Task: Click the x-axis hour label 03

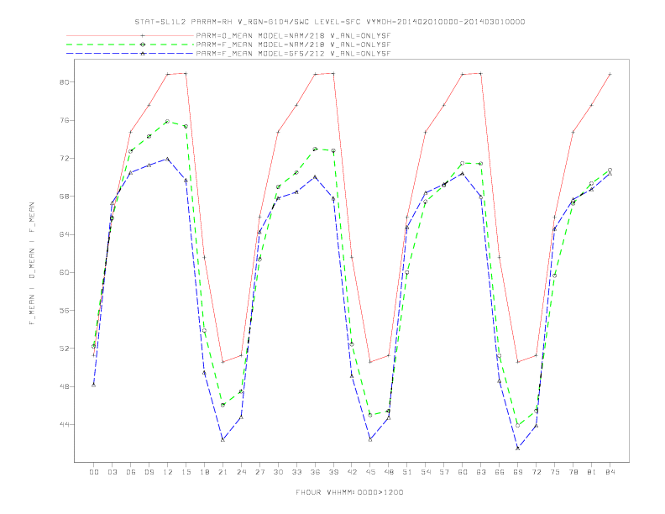Action: (112, 472)
